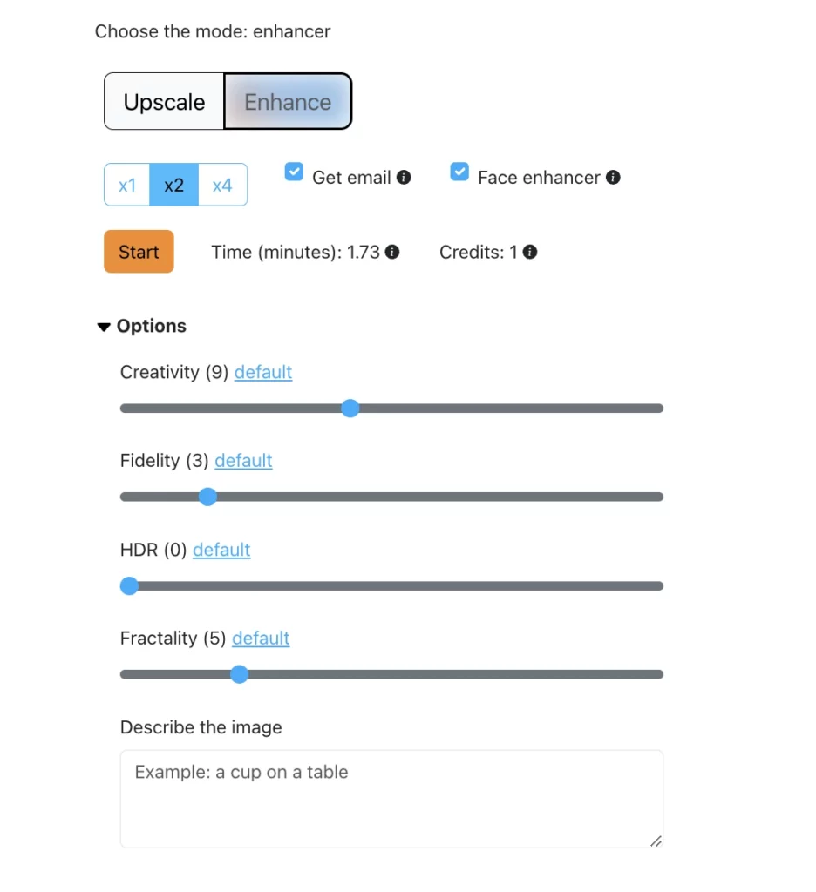
Task: Click the info icon next to Credits
Action: 530,253
